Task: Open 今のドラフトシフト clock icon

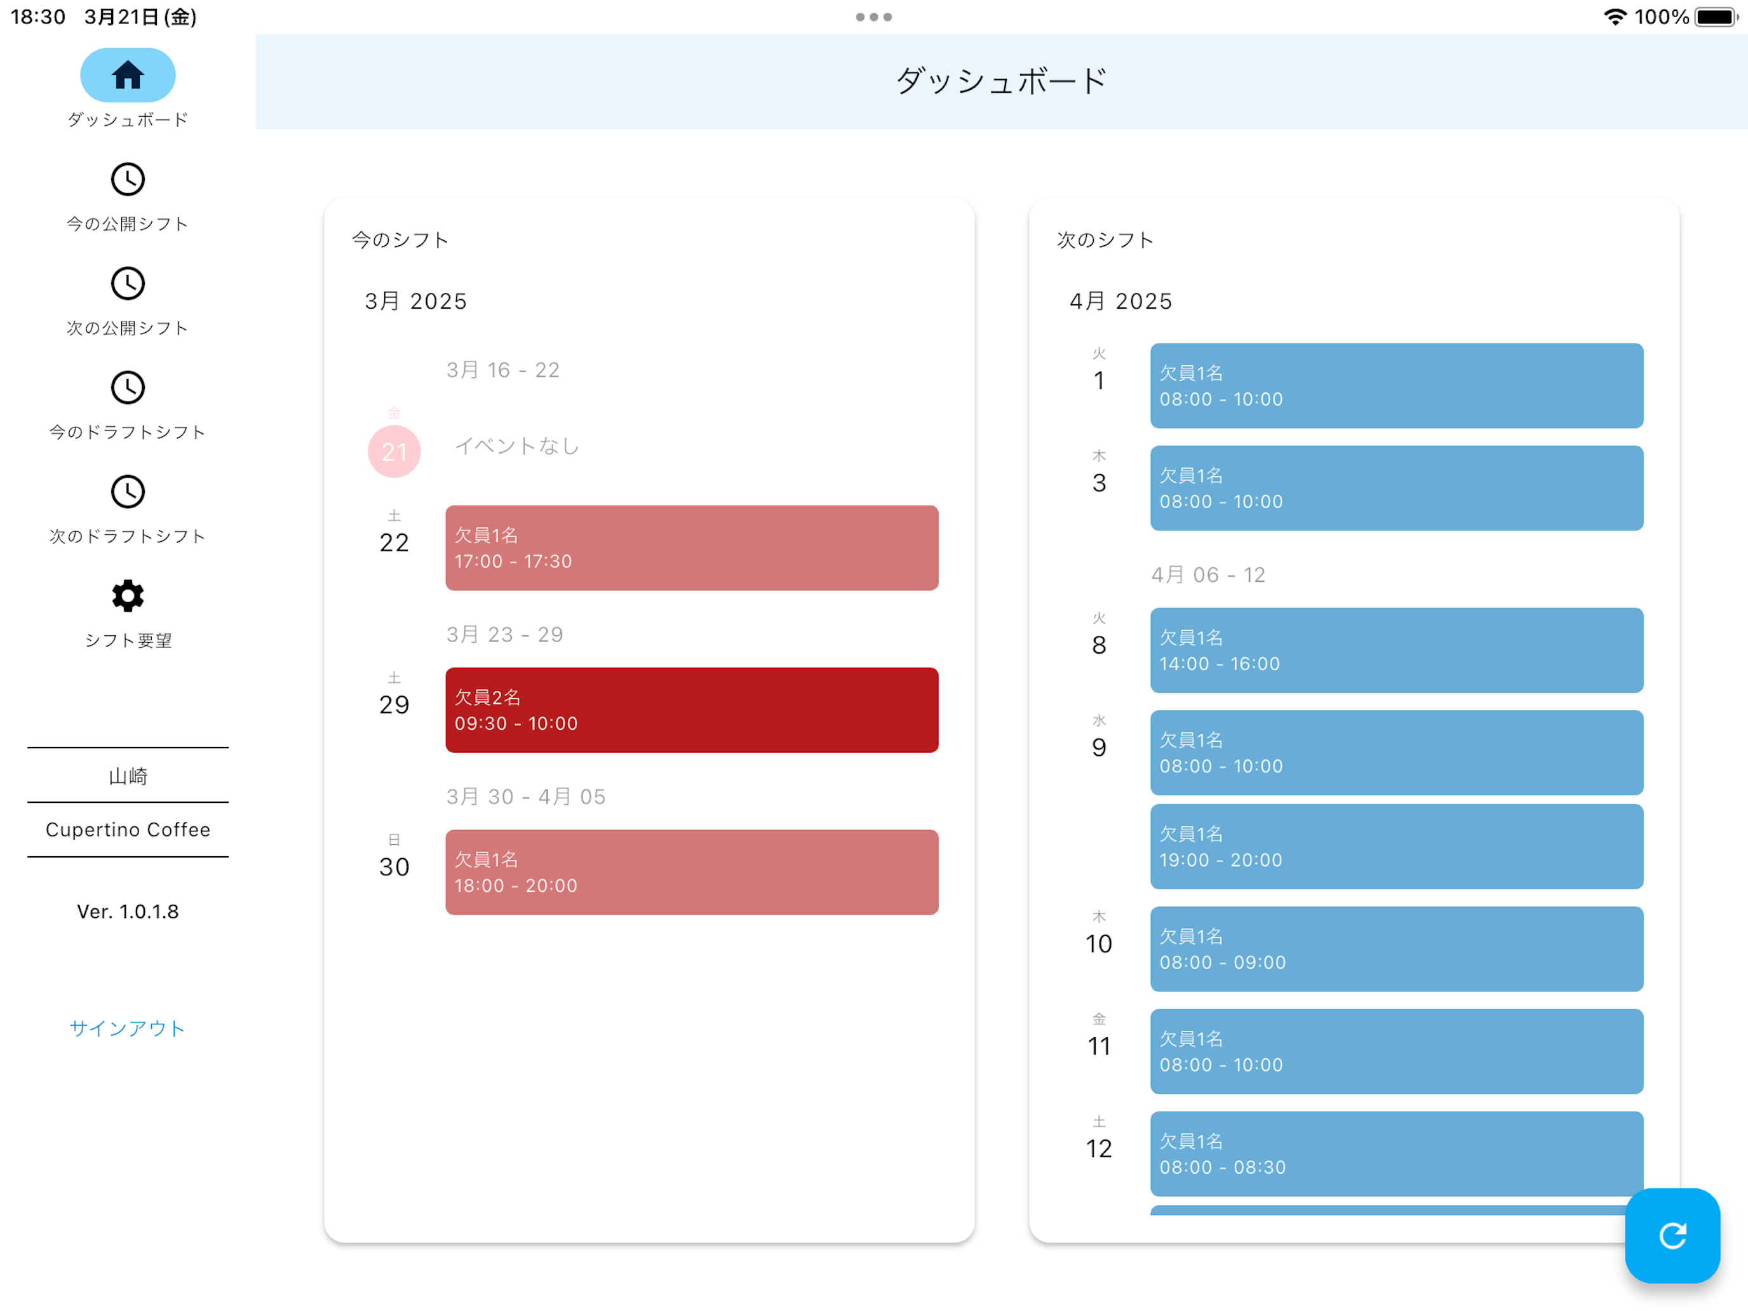Action: click(127, 388)
